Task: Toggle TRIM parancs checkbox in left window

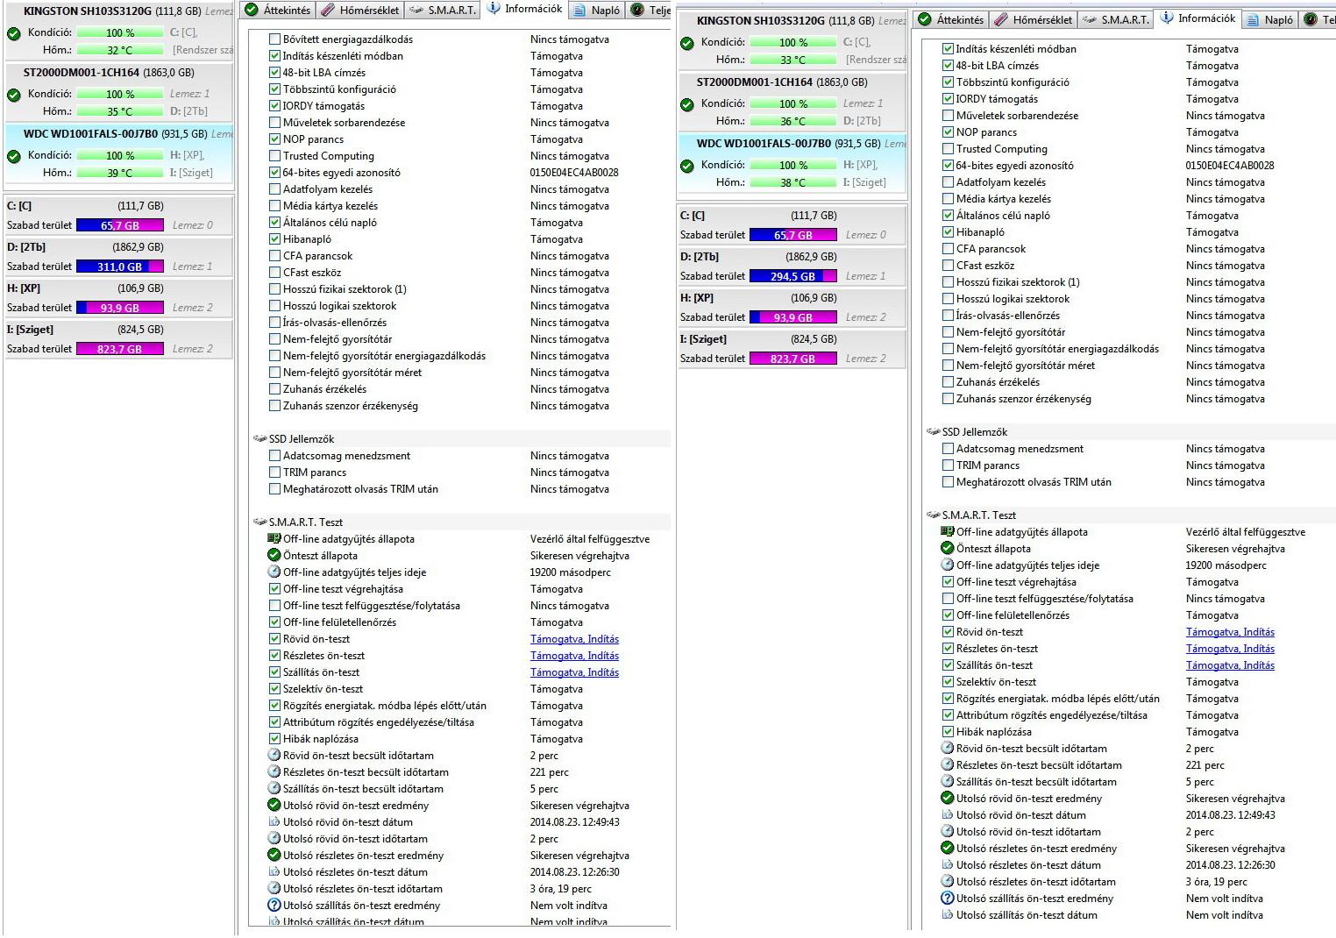Action: [x=275, y=472]
